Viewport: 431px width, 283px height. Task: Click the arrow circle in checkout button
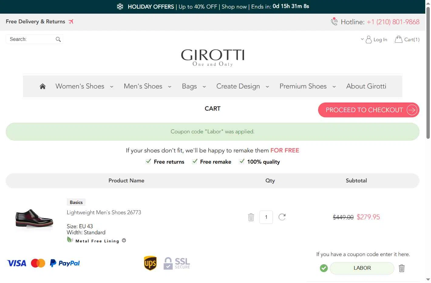pyautogui.click(x=412, y=110)
